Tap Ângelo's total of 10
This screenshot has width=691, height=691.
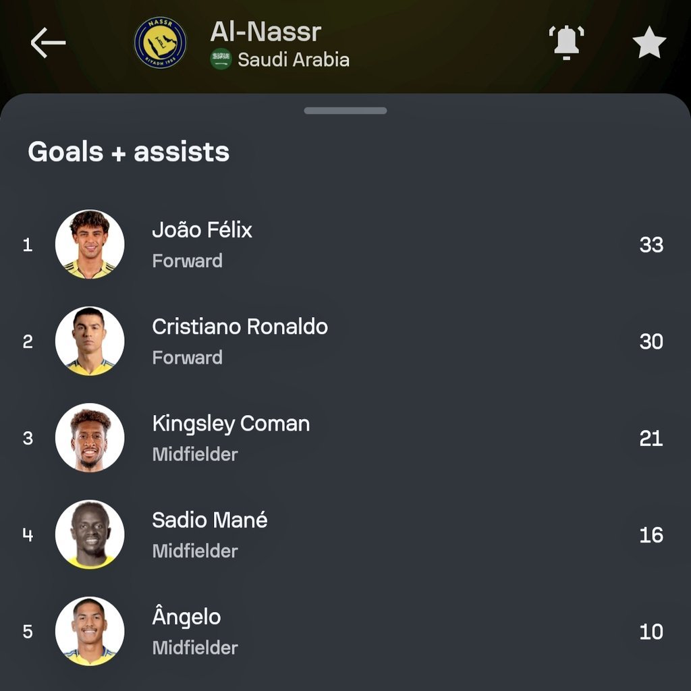pyautogui.click(x=651, y=632)
